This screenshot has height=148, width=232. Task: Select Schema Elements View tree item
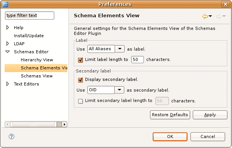(36, 68)
